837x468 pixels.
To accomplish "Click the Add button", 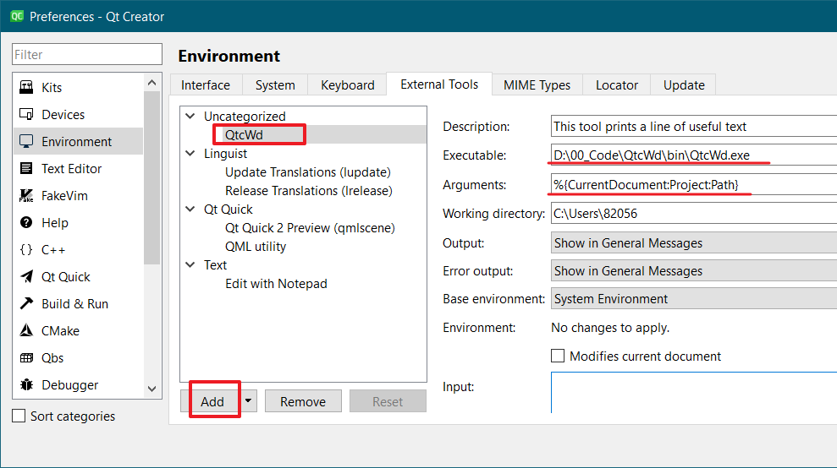I will tap(212, 401).
